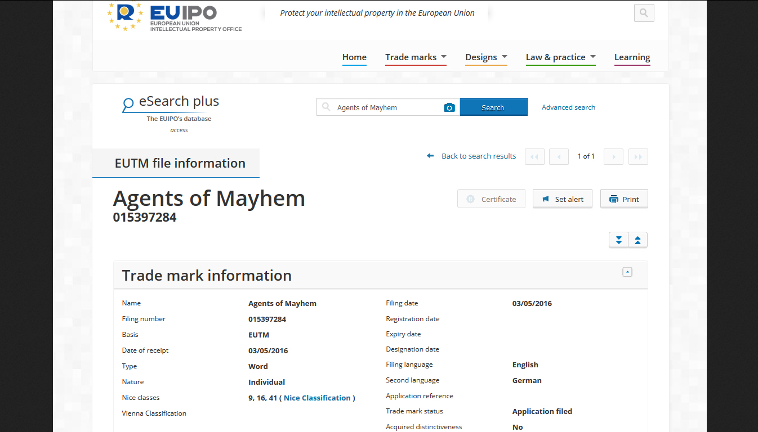Open the site search magnifier icon
This screenshot has width=758, height=432.
coord(644,13)
